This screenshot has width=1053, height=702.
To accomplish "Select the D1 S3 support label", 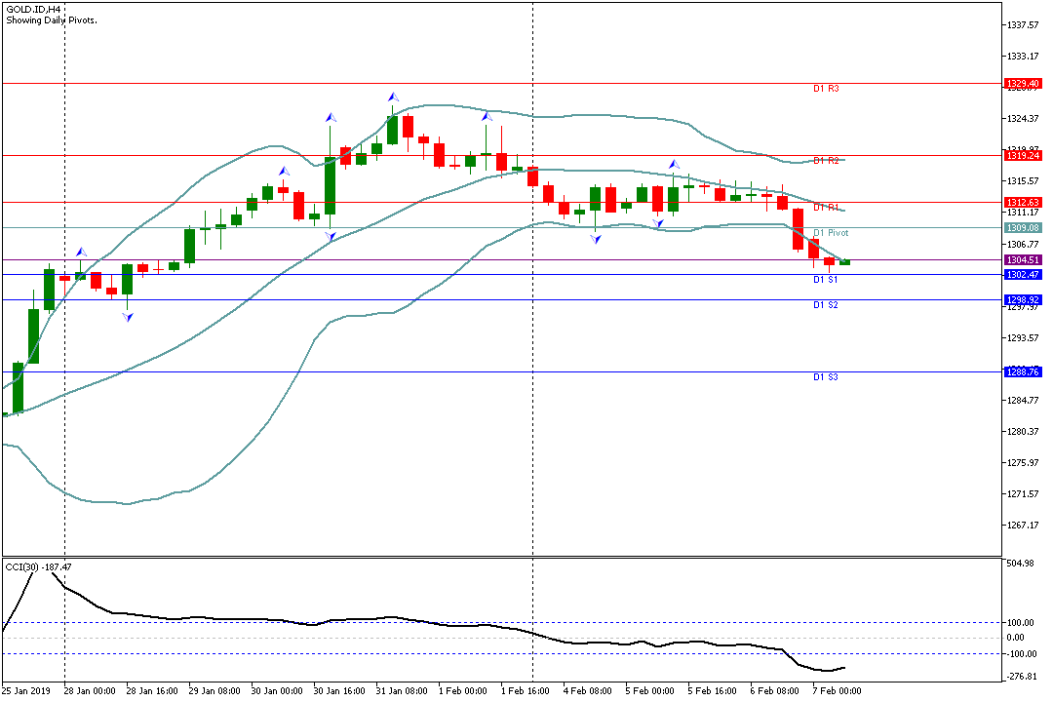I will 826,377.
